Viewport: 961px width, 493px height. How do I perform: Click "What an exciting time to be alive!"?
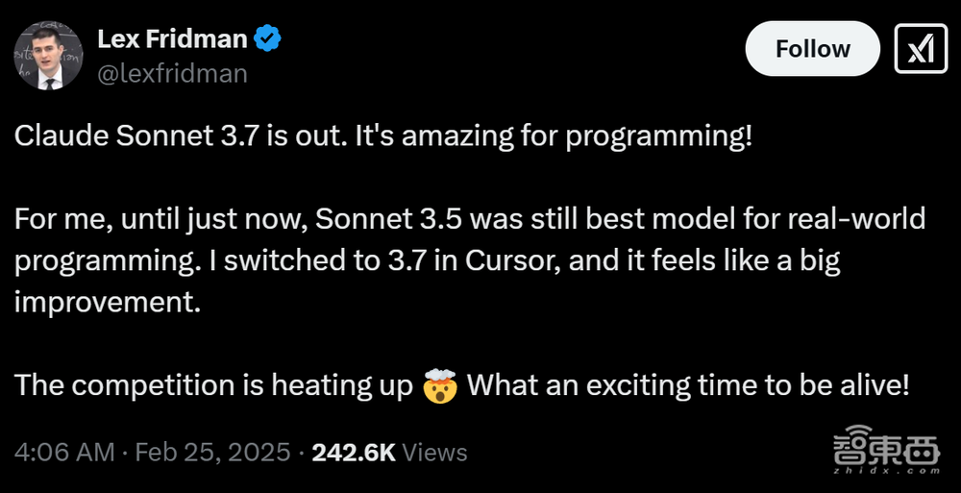(x=687, y=386)
